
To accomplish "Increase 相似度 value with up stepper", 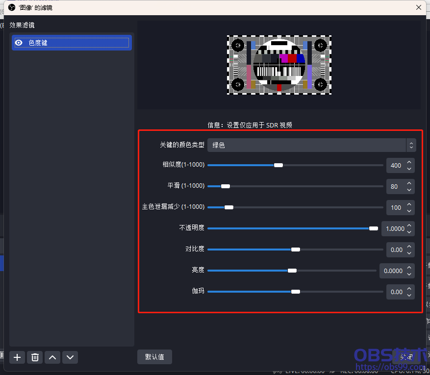I will tap(409, 162).
